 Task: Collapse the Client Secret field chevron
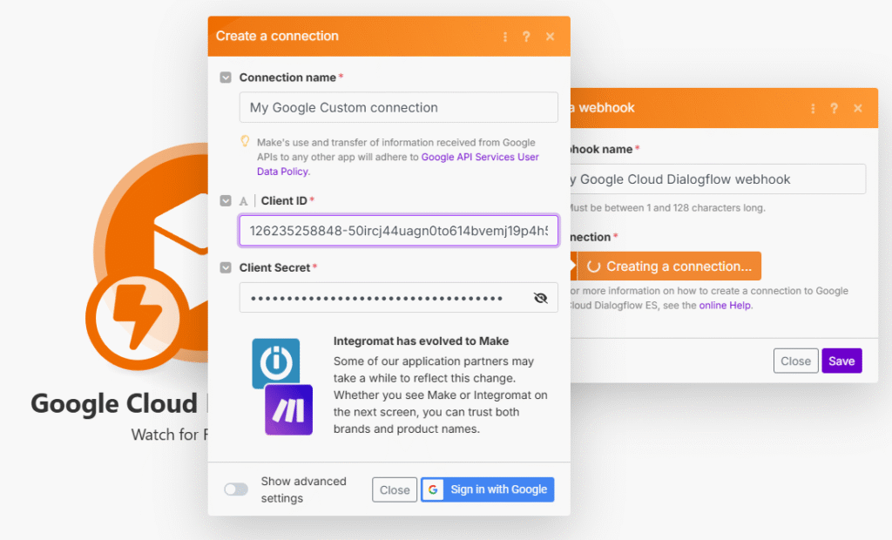coord(226,268)
